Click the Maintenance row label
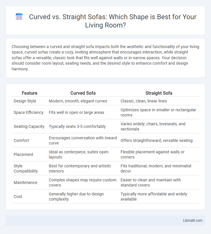The image size is (211, 234). pos(25,183)
